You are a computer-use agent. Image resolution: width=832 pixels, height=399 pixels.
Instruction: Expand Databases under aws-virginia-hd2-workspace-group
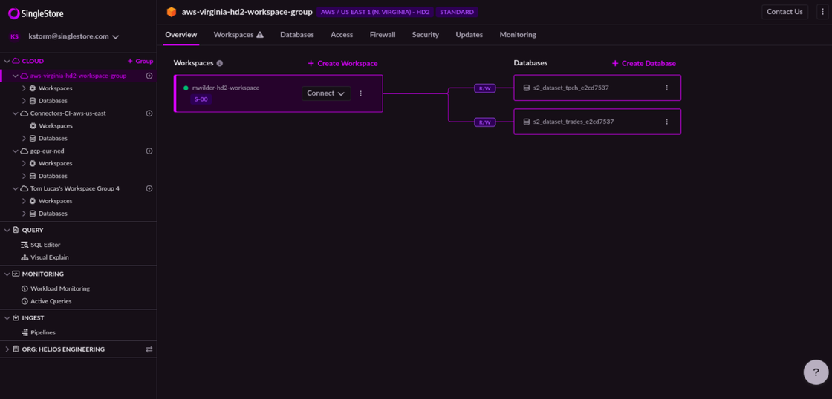(23, 101)
